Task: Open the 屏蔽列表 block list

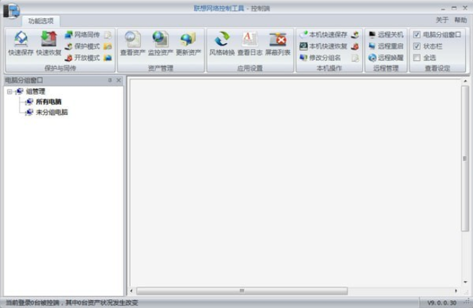Action: tap(277, 42)
